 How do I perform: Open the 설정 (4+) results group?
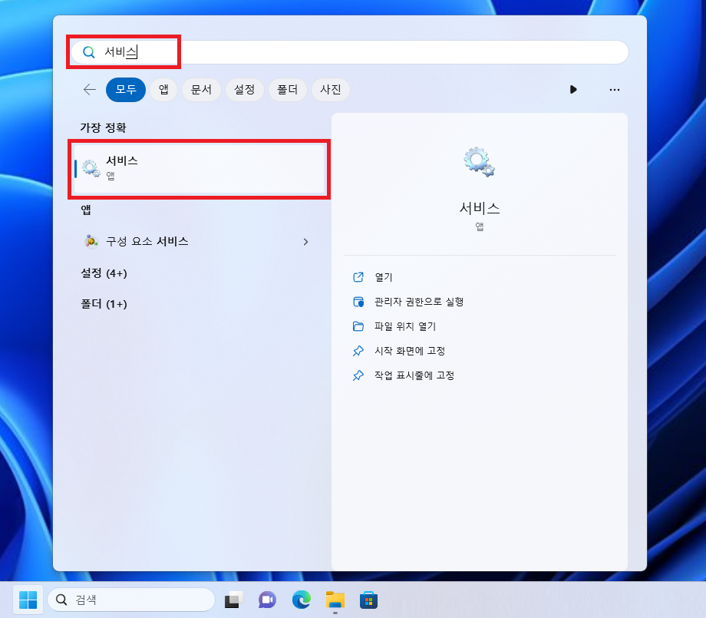(104, 273)
